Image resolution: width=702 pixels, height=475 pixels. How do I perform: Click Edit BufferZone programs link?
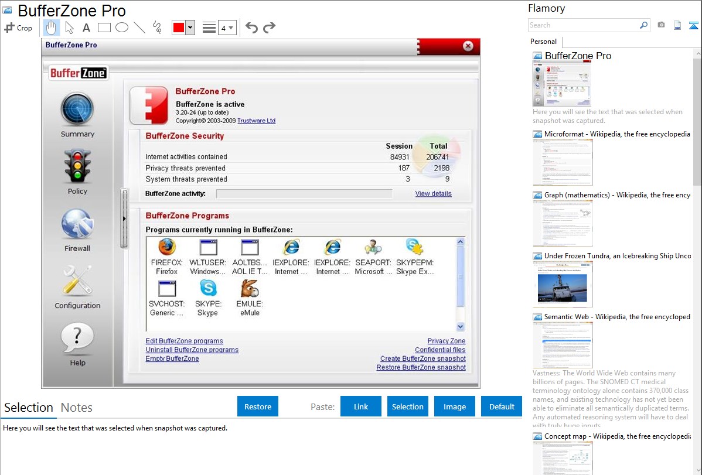click(x=184, y=341)
